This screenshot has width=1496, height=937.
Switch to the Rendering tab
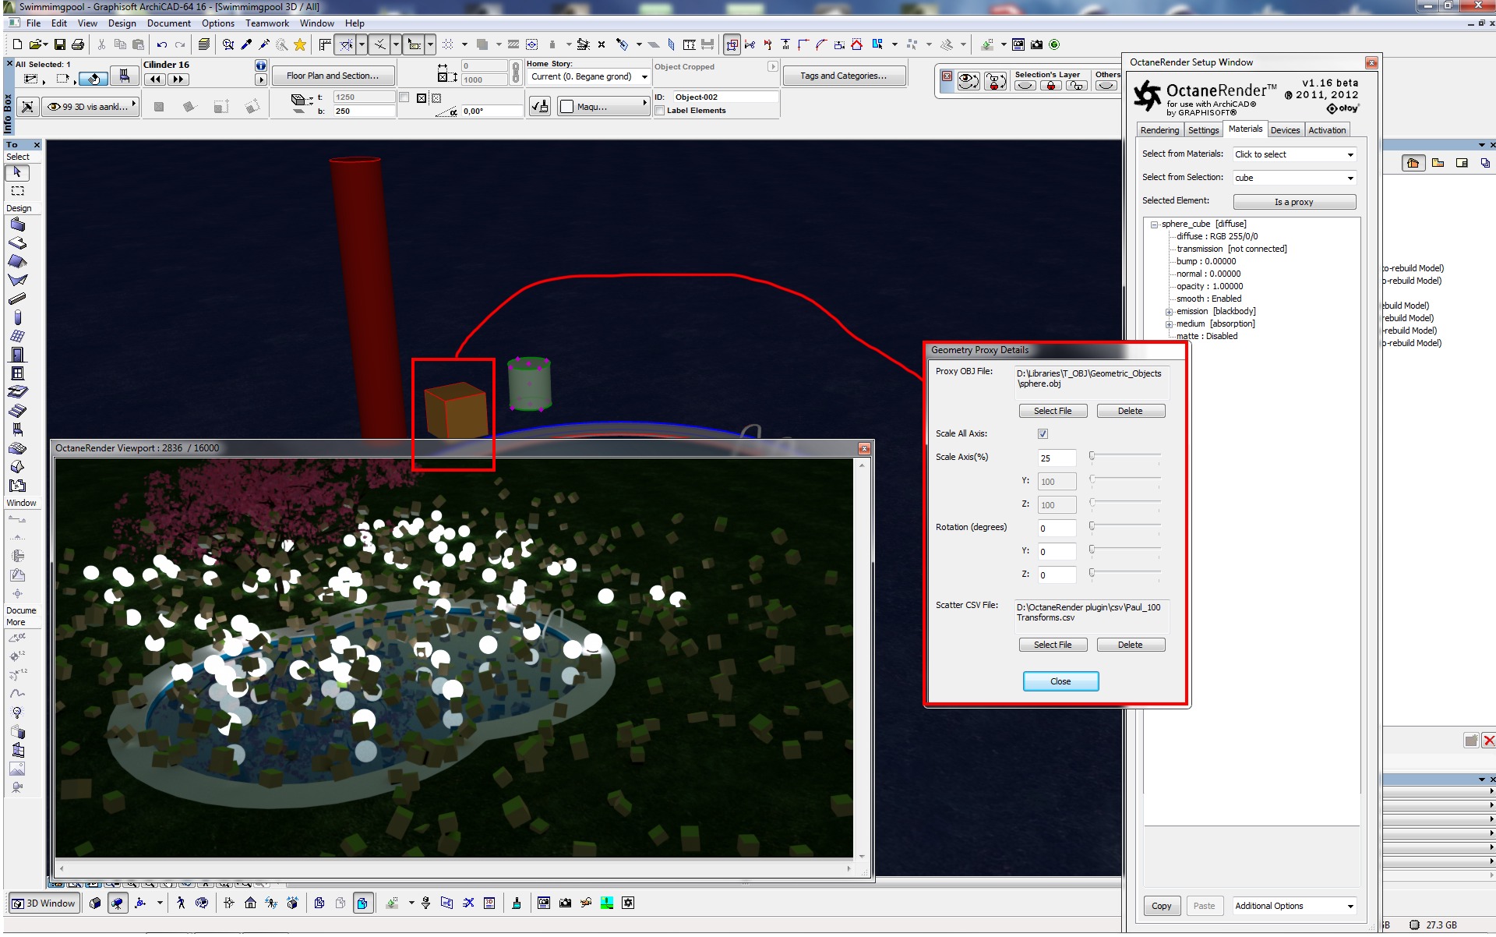click(x=1159, y=130)
